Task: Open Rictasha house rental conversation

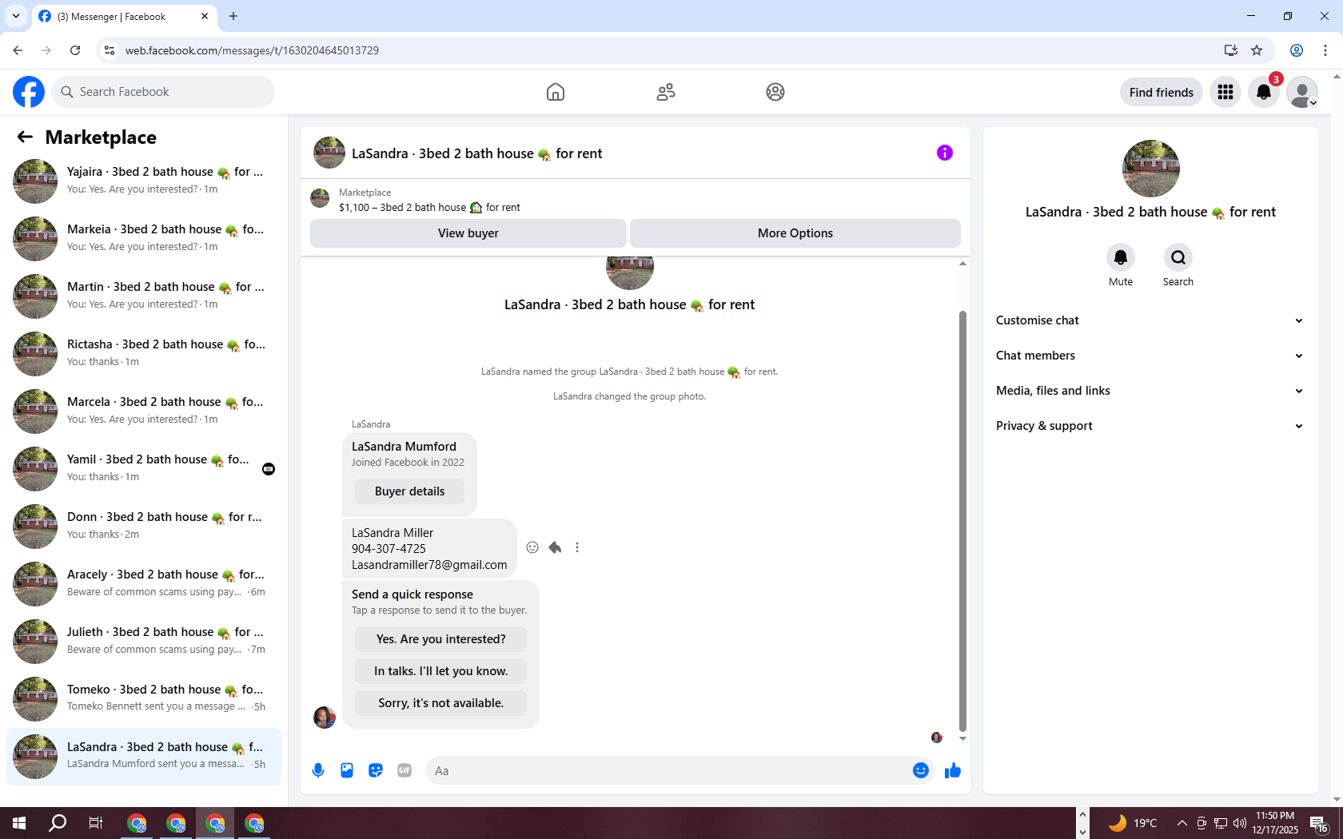Action: 144,354
